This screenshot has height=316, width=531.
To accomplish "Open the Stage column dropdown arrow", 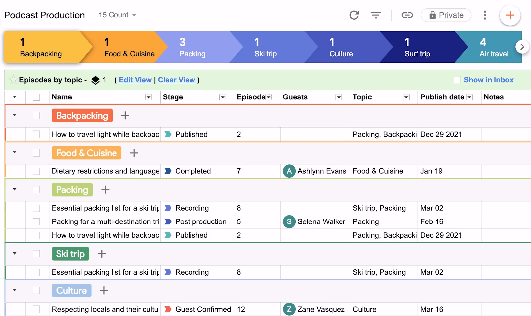I will (223, 97).
